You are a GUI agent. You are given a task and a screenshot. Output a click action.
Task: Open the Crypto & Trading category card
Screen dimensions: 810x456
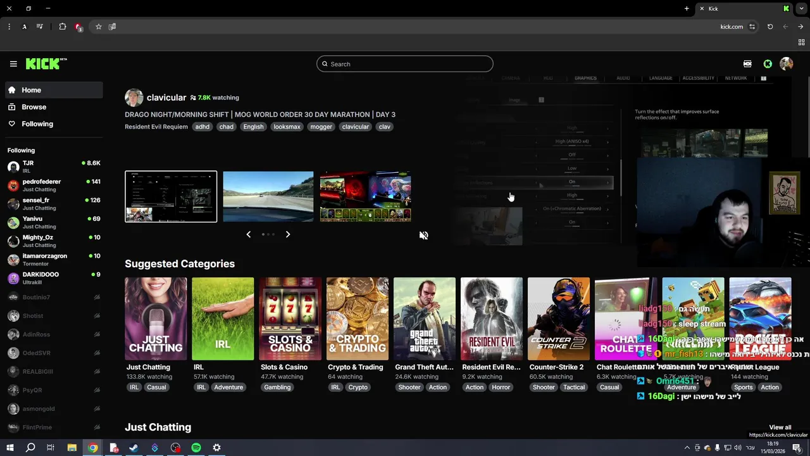point(358,319)
